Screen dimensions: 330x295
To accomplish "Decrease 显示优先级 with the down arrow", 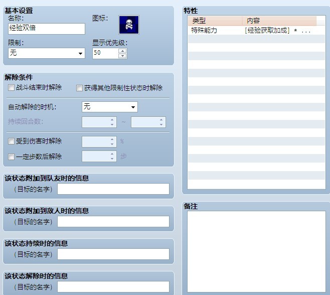I will [122, 56].
